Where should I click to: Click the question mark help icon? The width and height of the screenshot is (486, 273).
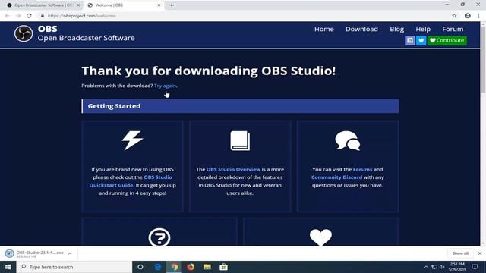tap(159, 237)
